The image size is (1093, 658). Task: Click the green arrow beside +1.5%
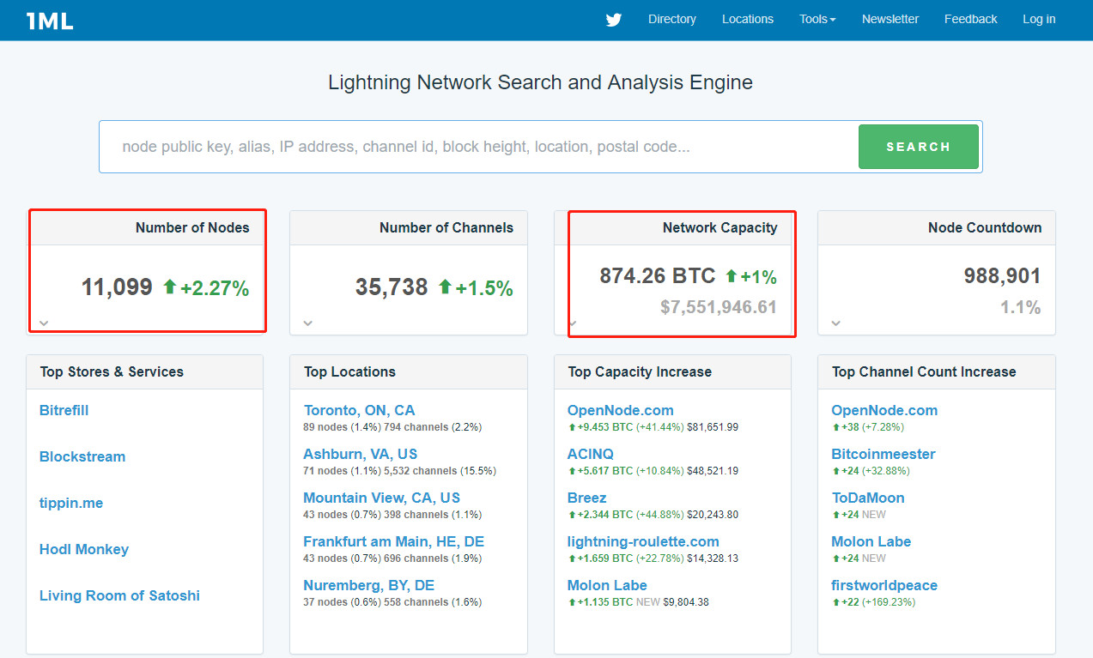(x=445, y=287)
